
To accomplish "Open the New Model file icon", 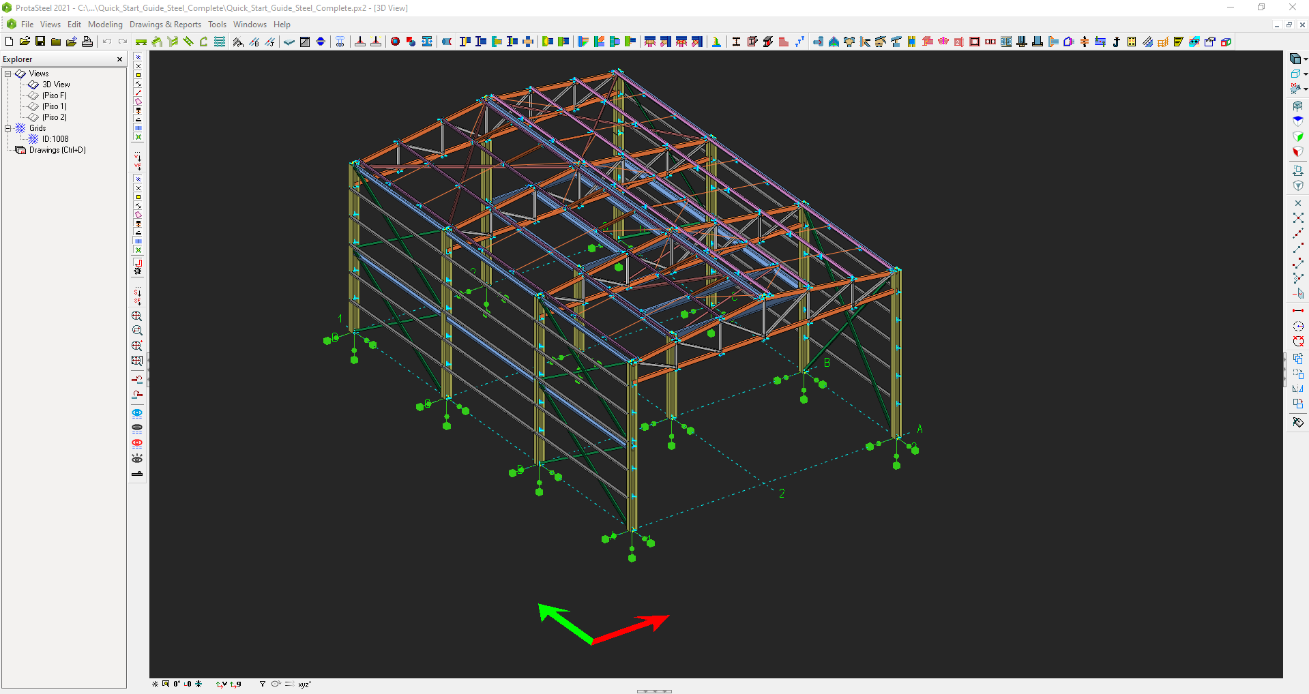I will tap(9, 42).
